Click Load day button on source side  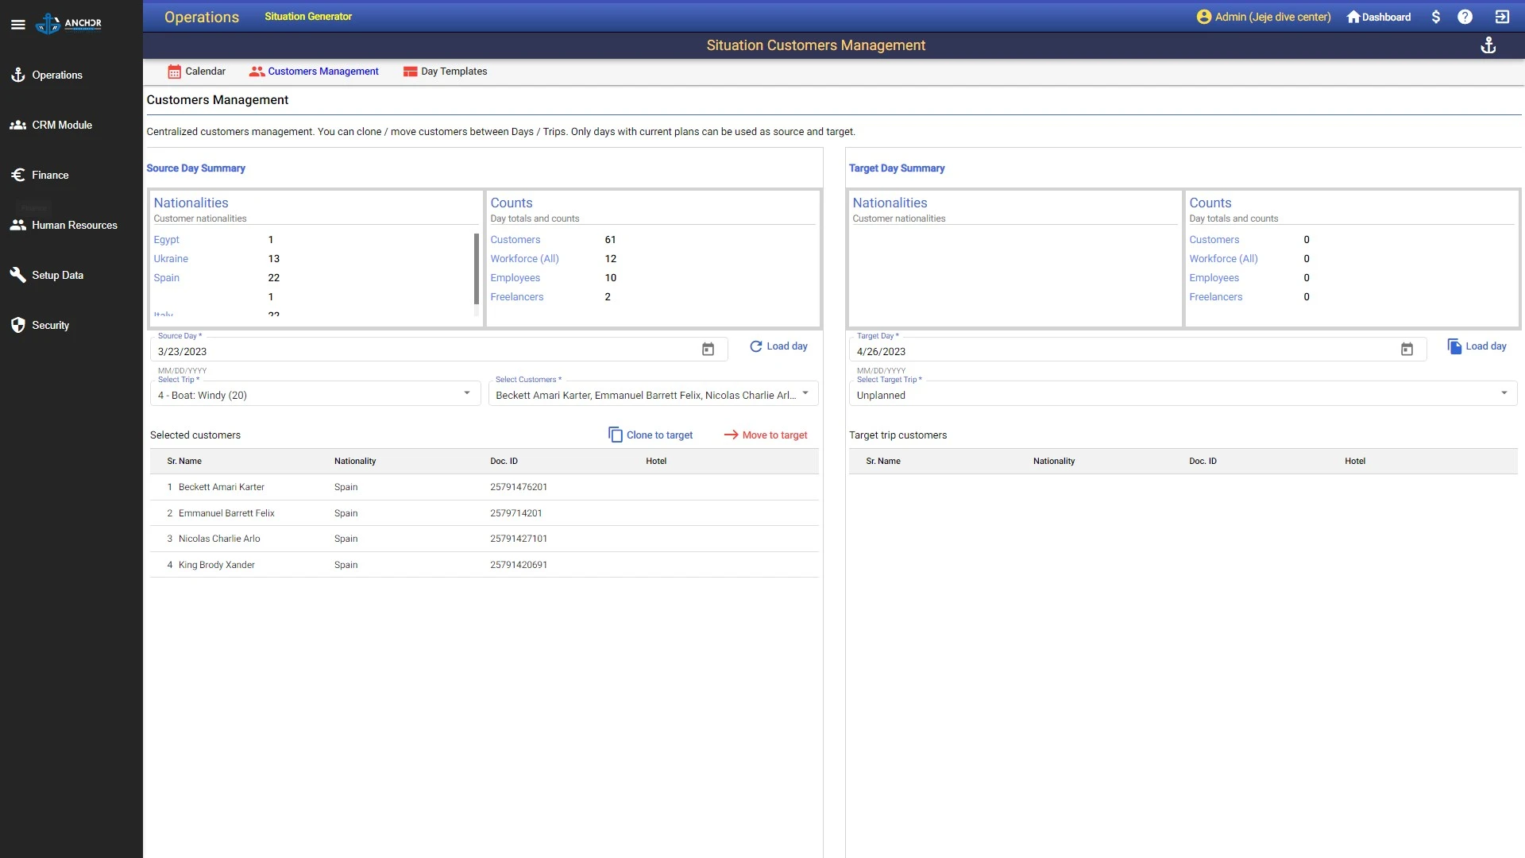[x=778, y=346]
